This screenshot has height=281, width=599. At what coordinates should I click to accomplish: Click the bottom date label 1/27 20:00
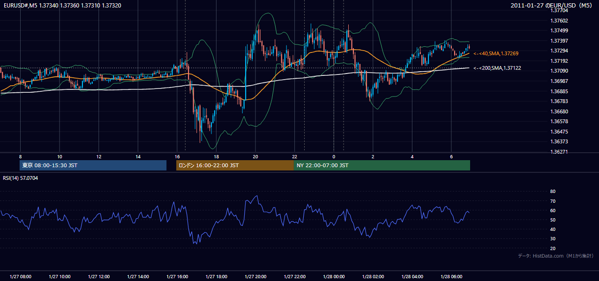[255, 277]
